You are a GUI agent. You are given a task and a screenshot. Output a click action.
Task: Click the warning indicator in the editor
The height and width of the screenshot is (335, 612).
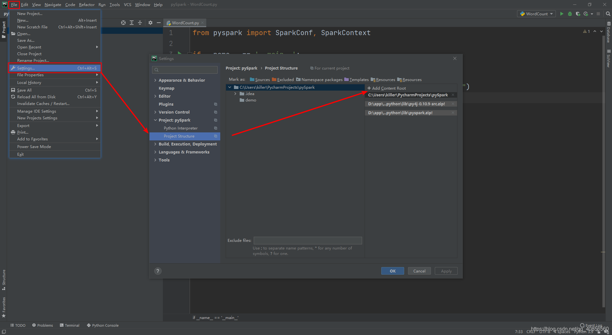(x=586, y=31)
